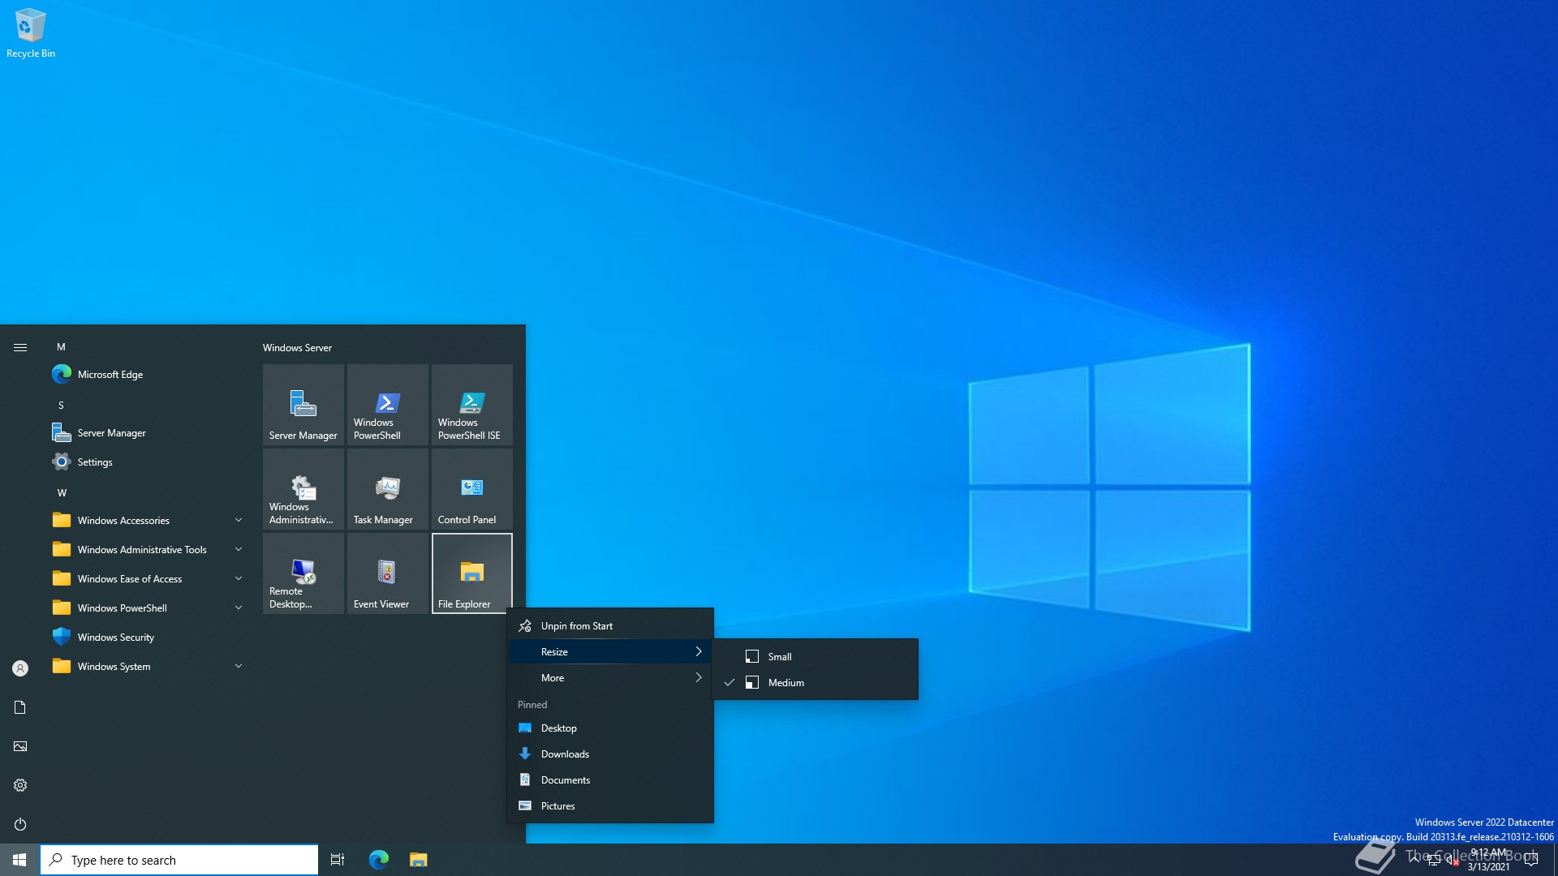Viewport: 1558px width, 876px height.
Task: Expand the Windows PowerShell folder
Action: [148, 608]
